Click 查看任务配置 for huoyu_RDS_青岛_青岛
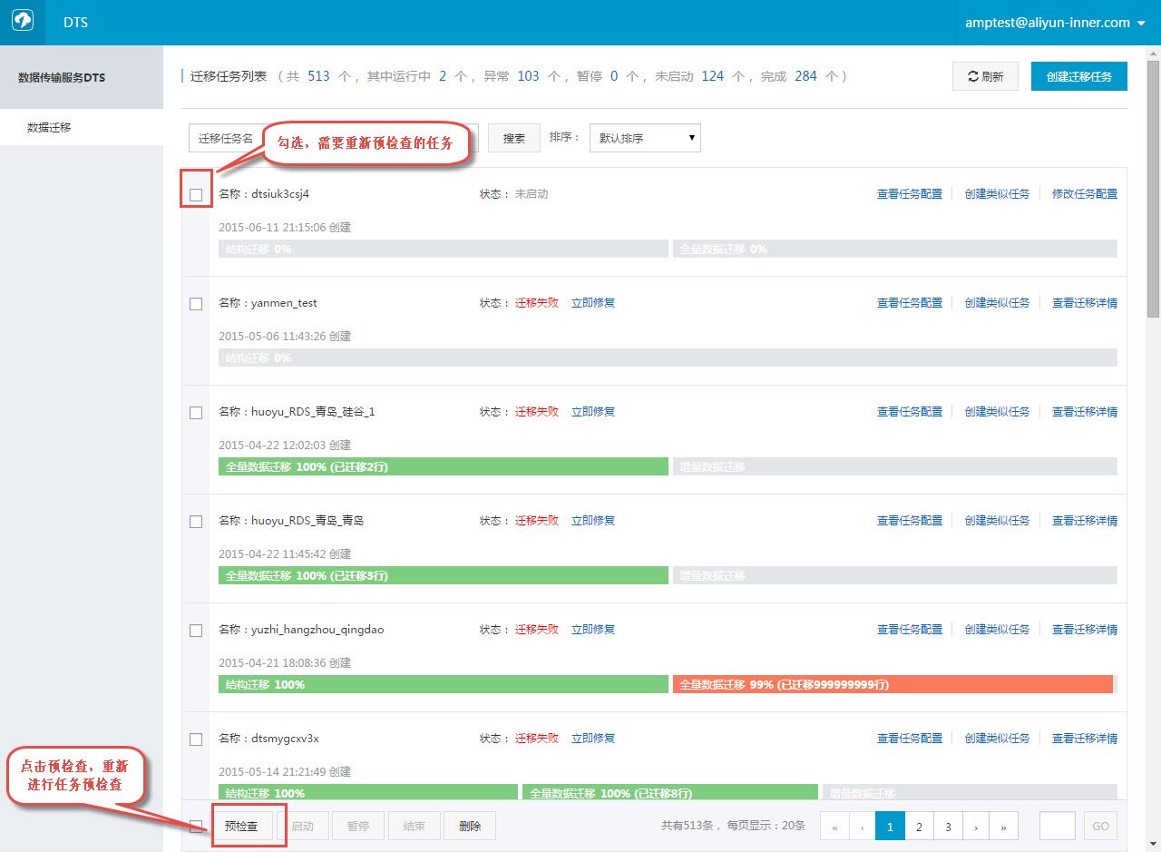Screen dimensions: 1161x852 coord(910,521)
